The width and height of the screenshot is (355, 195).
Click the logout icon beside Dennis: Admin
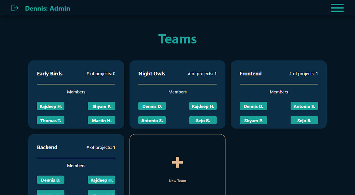(15, 8)
